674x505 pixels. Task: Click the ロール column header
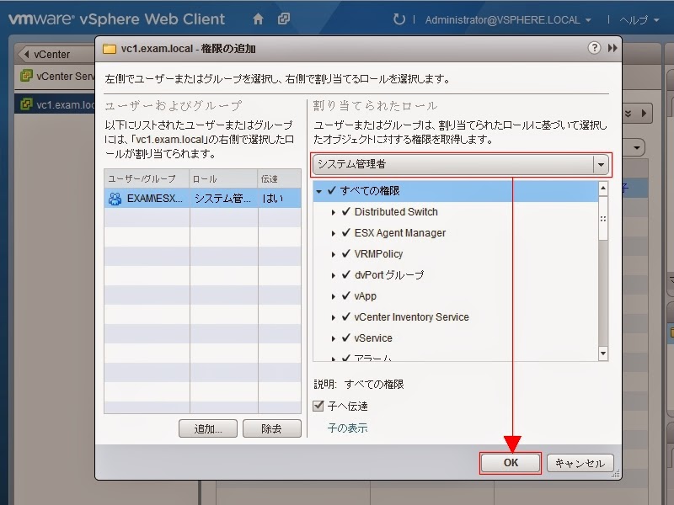223,178
